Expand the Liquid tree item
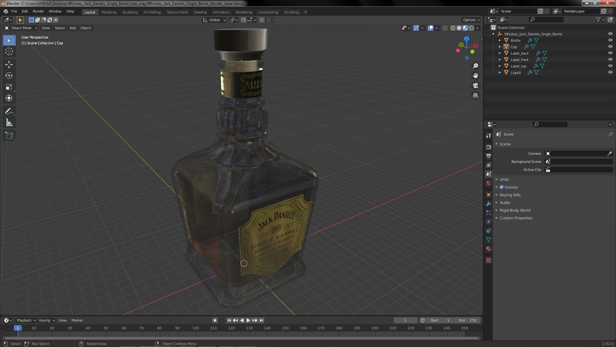The width and height of the screenshot is (616, 347). (500, 72)
